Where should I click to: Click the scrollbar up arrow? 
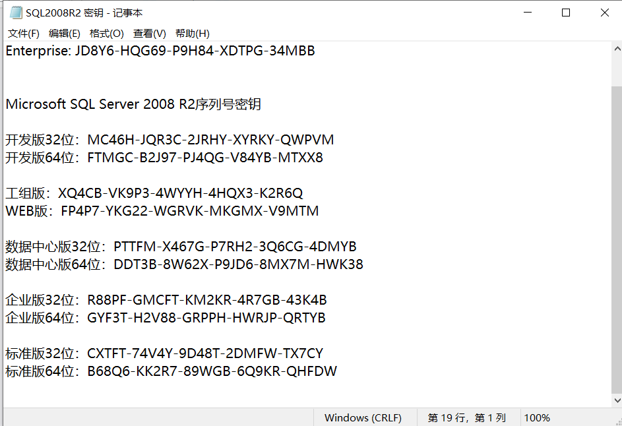pyautogui.click(x=617, y=49)
